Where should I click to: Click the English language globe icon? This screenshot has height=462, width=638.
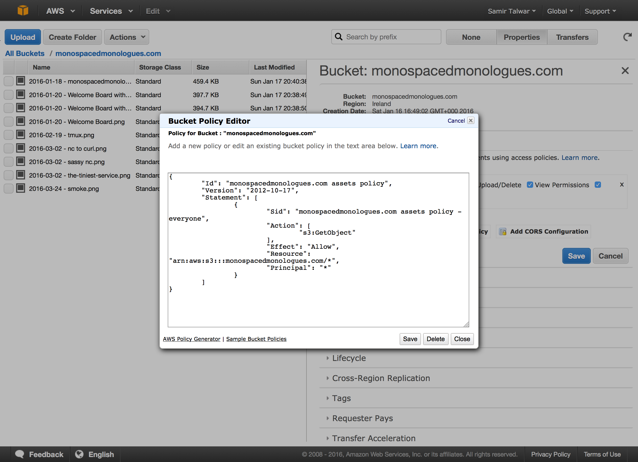(79, 454)
